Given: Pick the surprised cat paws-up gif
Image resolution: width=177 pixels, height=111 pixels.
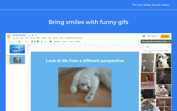Looking at the screenshot, I should [x=164, y=60].
